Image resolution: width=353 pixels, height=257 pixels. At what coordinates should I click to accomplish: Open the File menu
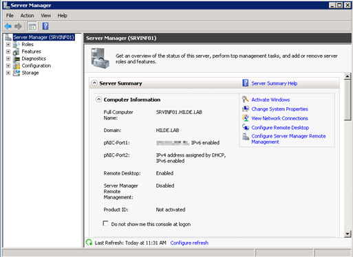pos(10,16)
